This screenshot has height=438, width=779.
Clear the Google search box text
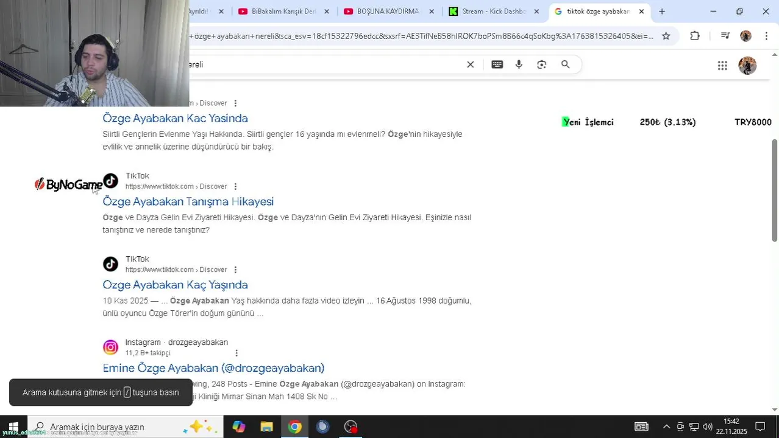tap(471, 64)
